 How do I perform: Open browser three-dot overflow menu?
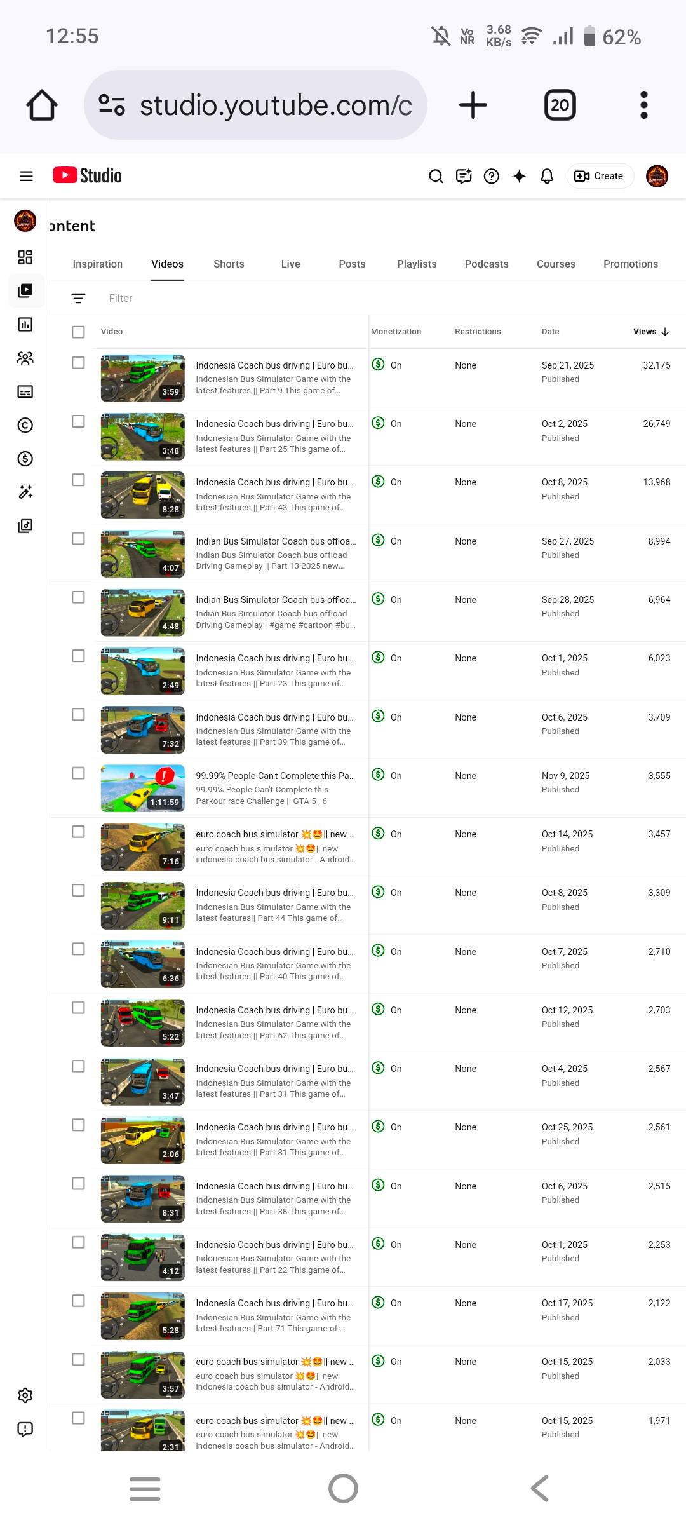643,105
